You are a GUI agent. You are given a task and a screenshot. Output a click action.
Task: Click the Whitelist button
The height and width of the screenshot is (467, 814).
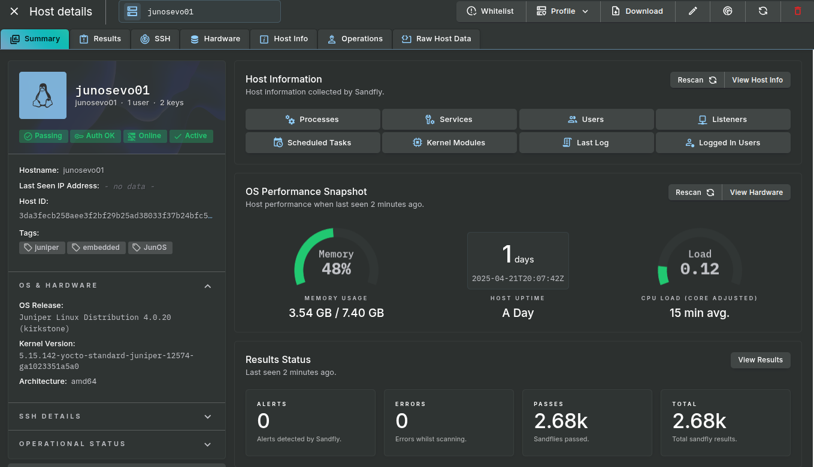491,11
